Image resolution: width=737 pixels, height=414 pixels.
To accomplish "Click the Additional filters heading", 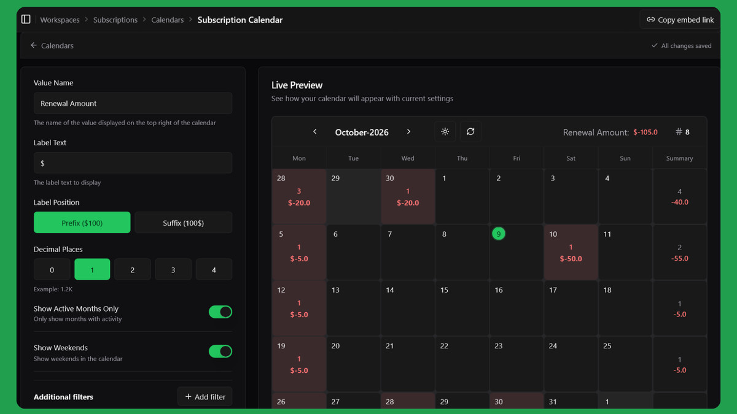I will click(63, 397).
